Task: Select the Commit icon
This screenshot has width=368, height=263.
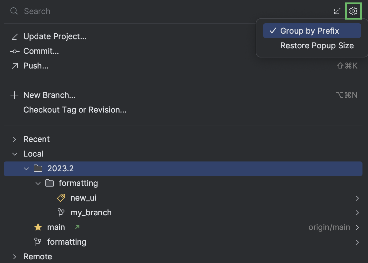Action: click(x=14, y=51)
